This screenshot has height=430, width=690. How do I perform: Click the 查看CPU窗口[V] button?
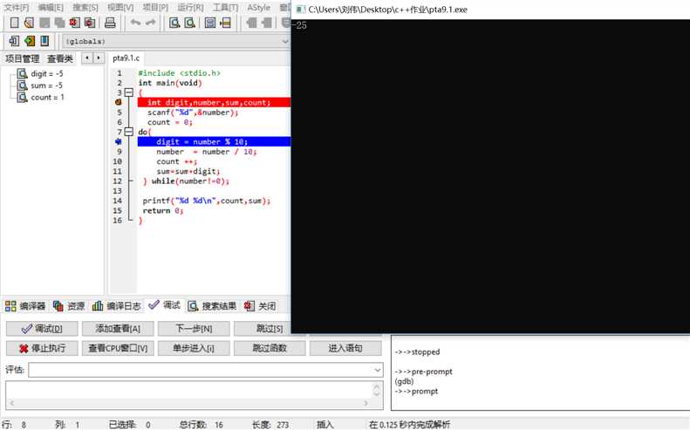pos(118,348)
